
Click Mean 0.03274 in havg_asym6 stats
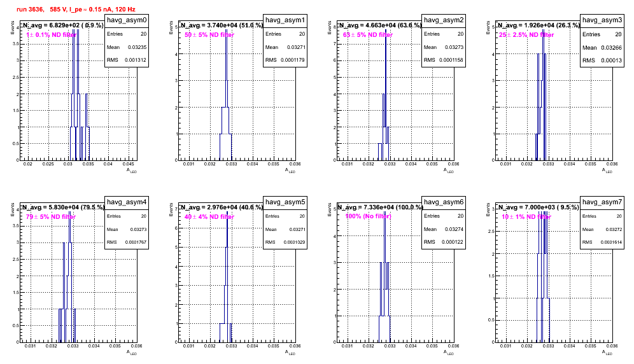click(444, 229)
